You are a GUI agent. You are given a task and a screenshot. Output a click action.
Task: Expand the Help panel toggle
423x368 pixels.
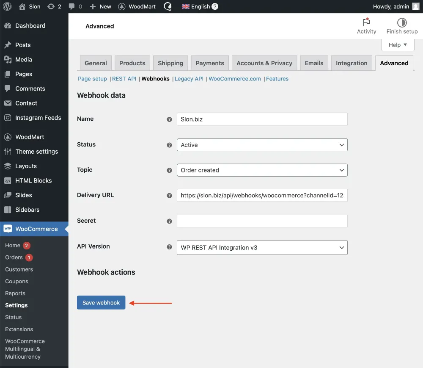[x=398, y=45]
